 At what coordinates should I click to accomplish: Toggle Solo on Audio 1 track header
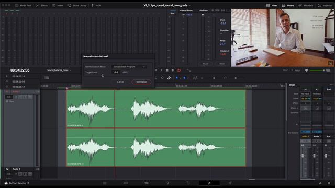pos(25,97)
